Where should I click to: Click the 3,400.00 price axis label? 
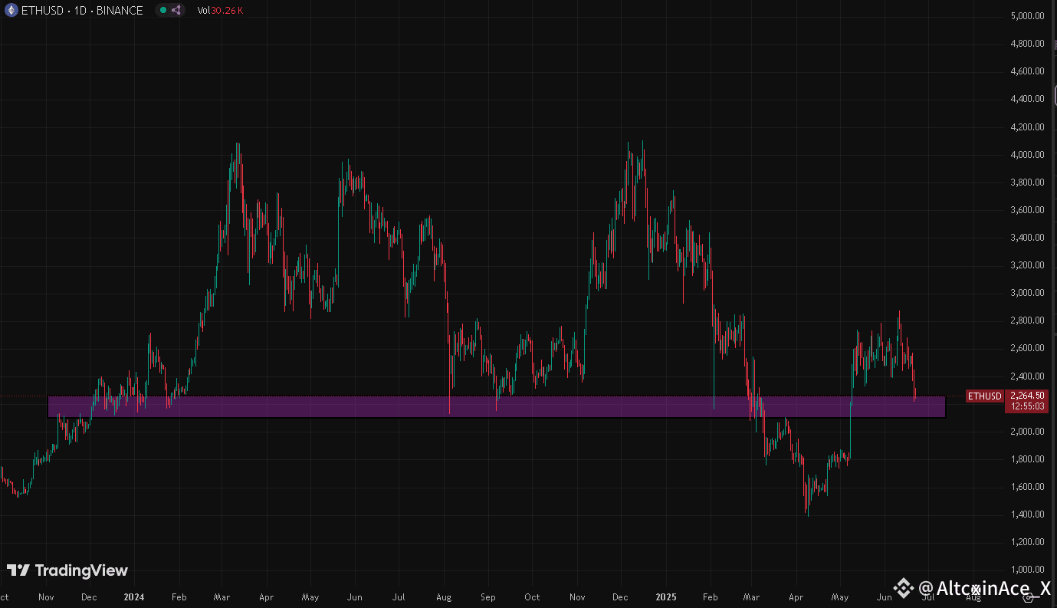(x=1027, y=238)
